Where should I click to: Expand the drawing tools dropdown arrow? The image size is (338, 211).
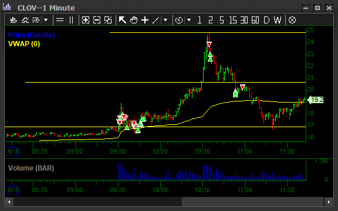pos(165,20)
